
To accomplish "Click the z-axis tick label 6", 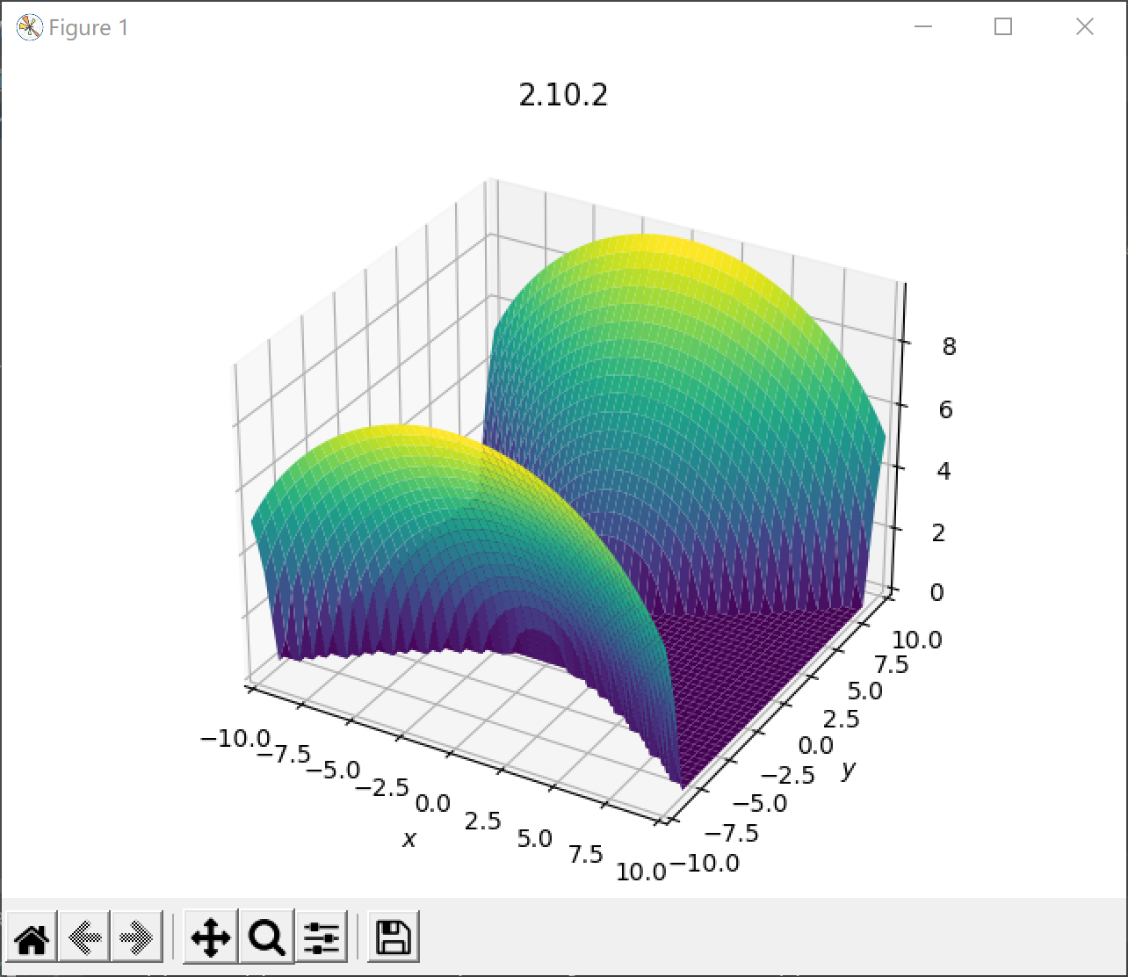I will (945, 409).
